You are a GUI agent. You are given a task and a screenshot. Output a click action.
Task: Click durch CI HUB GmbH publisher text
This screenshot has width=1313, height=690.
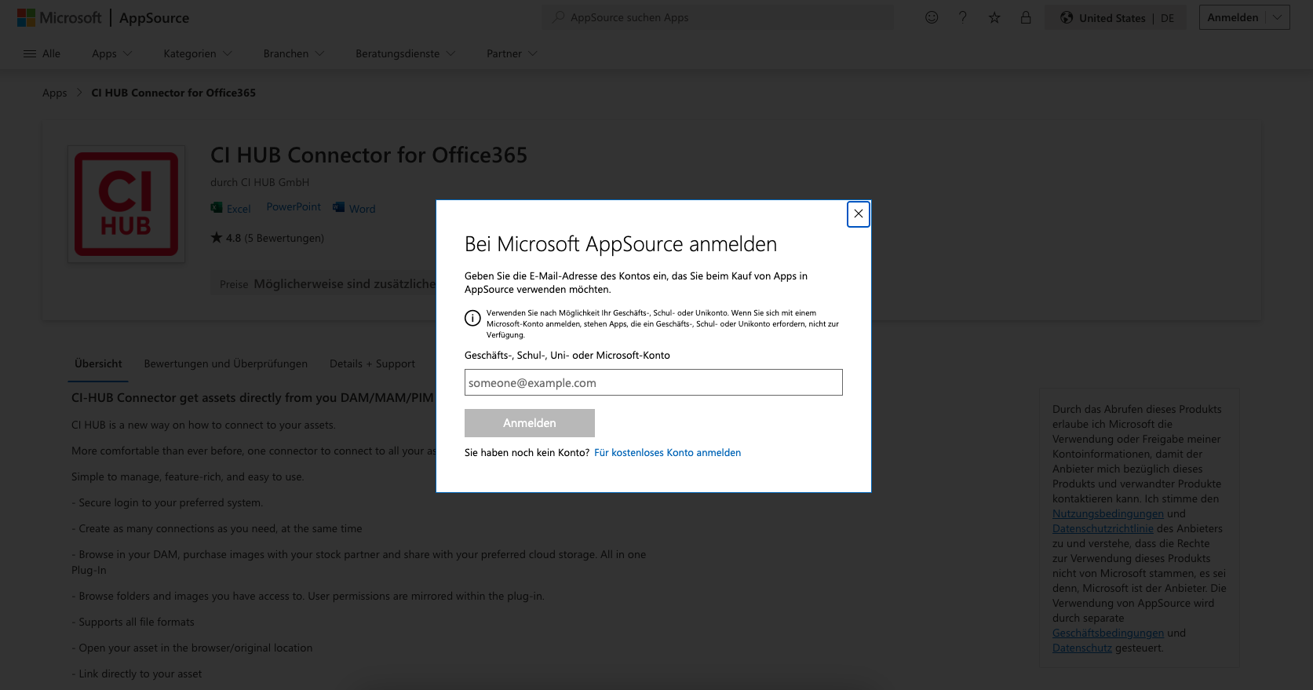point(260,182)
